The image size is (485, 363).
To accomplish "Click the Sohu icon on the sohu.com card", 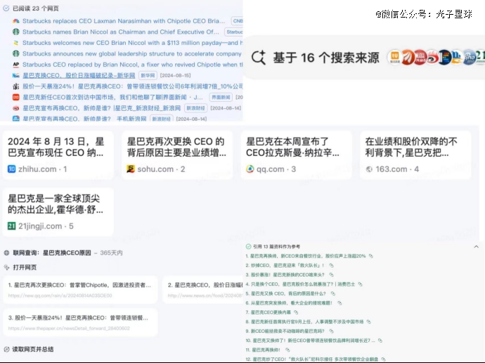I will [x=131, y=169].
